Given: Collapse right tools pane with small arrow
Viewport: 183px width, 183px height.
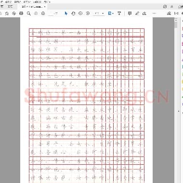Looking at the screenshot, I should 179,111.
